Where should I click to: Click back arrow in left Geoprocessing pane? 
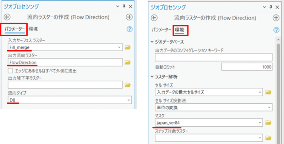coord(7,17)
